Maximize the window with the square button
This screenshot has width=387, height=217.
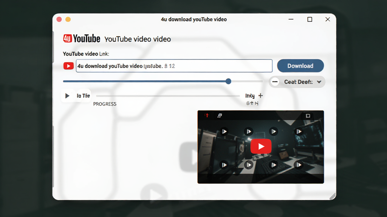coord(310,20)
